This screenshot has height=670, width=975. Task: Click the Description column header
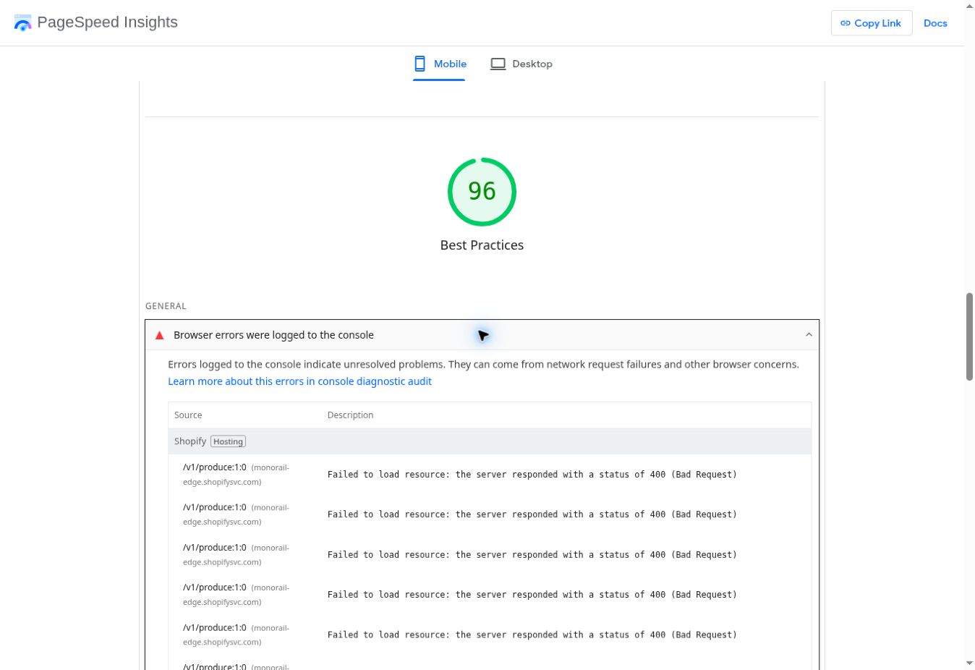pyautogui.click(x=350, y=415)
